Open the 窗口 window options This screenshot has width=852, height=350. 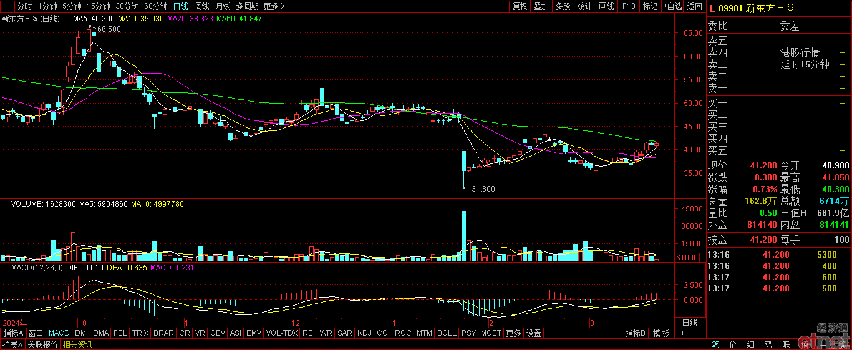click(36, 333)
